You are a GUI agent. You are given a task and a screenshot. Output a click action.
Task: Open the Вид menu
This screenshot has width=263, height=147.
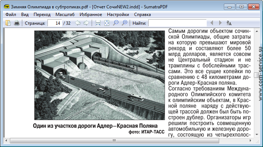click(25, 15)
